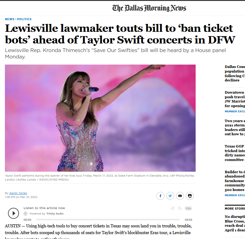The height and width of the screenshot is (239, 245).
Task: Open The Dallas Morning News homepage logo
Action: point(149,8)
